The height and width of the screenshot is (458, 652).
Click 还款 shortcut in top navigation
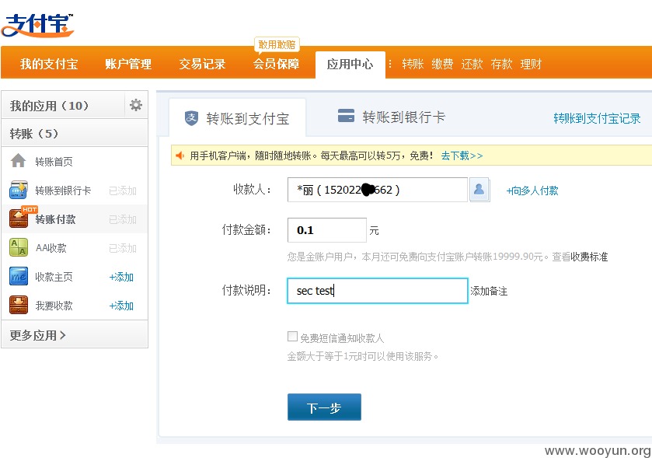click(472, 64)
